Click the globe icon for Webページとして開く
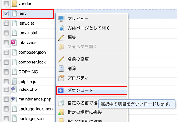The height and width of the screenshot is (122, 177). coord(61,28)
